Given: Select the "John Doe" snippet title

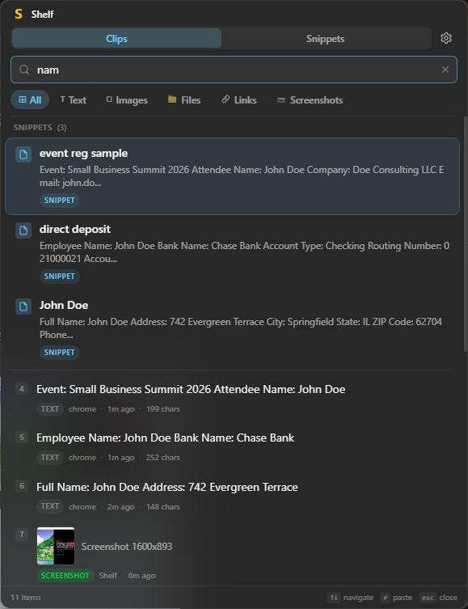Looking at the screenshot, I should coord(64,305).
